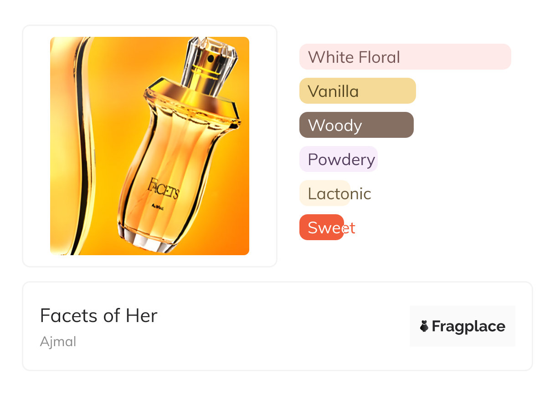Viewport: 555px width, 393px height.
Task: Open the Facets perfume bottle image
Action: pyautogui.click(x=149, y=146)
